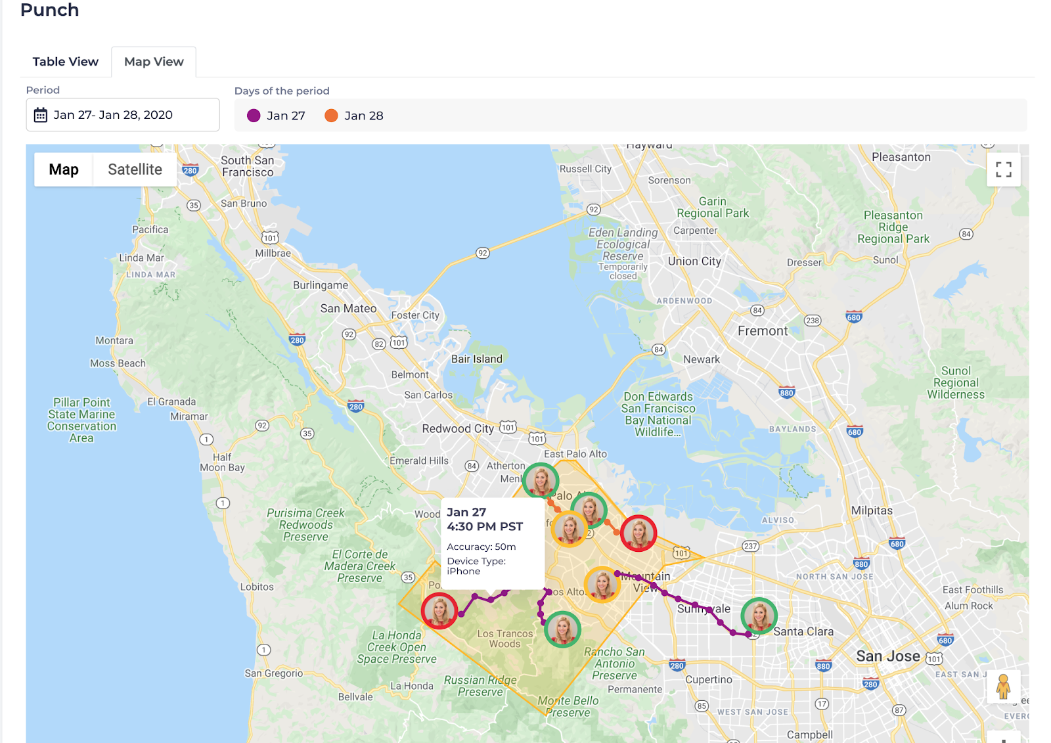
Task: Click the purple Jan 27 color dot
Action: coord(254,116)
